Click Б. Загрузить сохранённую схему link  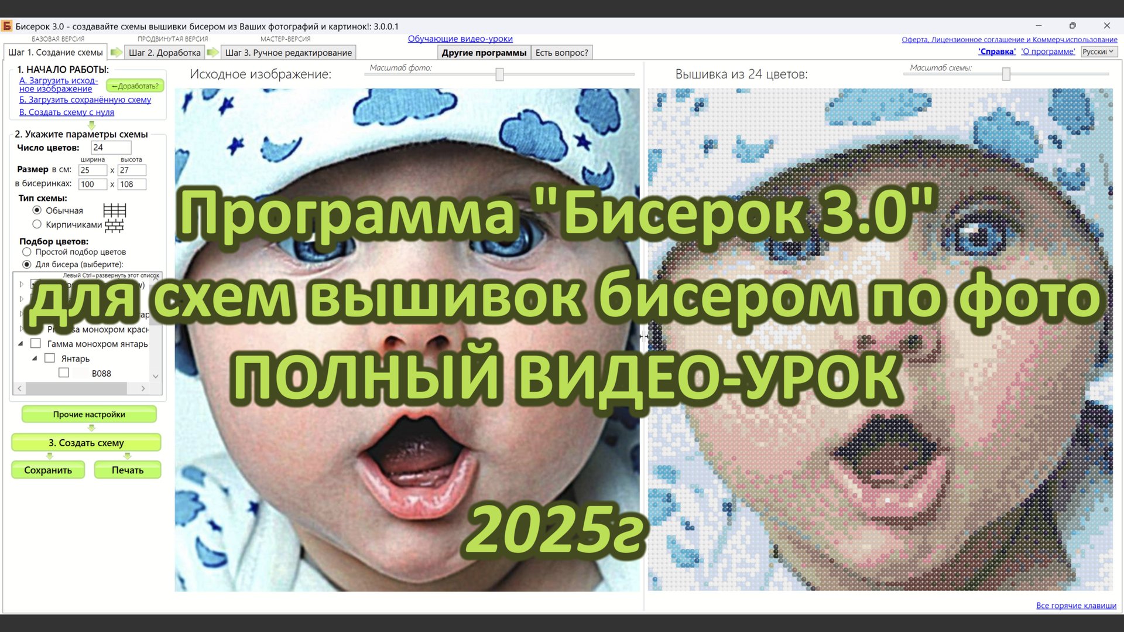pyautogui.click(x=85, y=100)
